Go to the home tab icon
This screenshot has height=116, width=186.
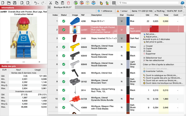click(x=49, y=7)
